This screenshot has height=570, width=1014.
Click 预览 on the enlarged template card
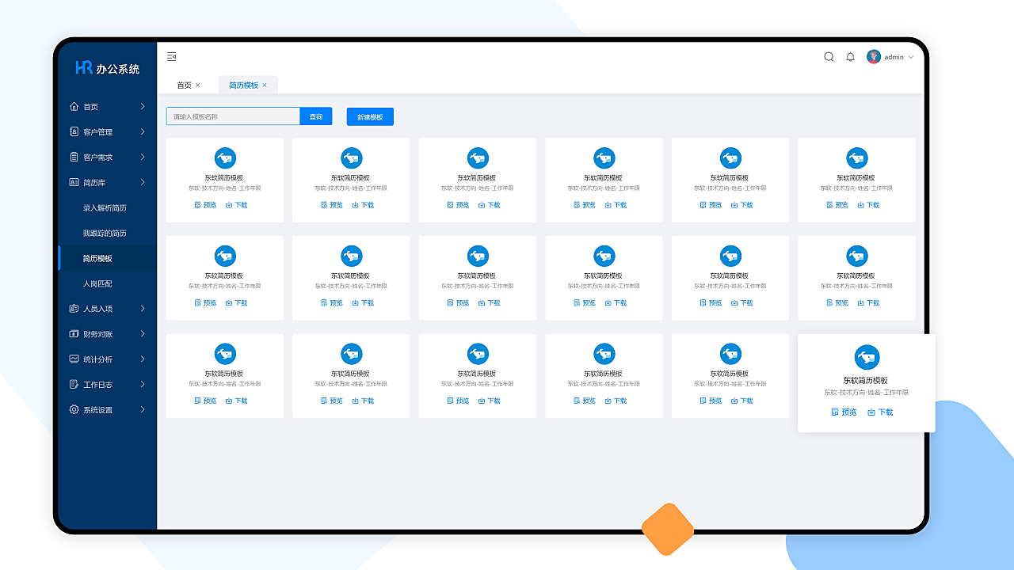[x=844, y=412]
